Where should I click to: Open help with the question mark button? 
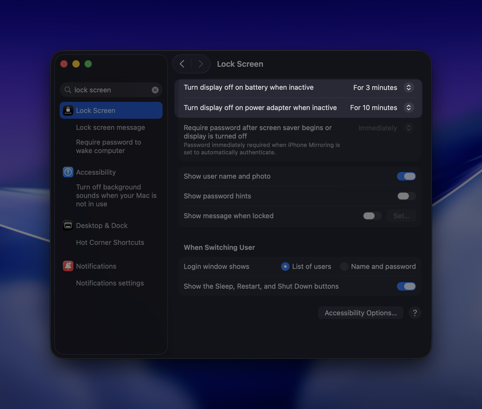point(415,313)
